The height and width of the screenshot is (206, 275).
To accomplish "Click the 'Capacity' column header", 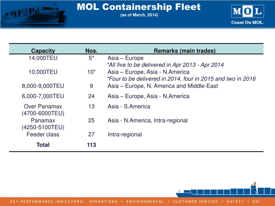I will 43,51.
